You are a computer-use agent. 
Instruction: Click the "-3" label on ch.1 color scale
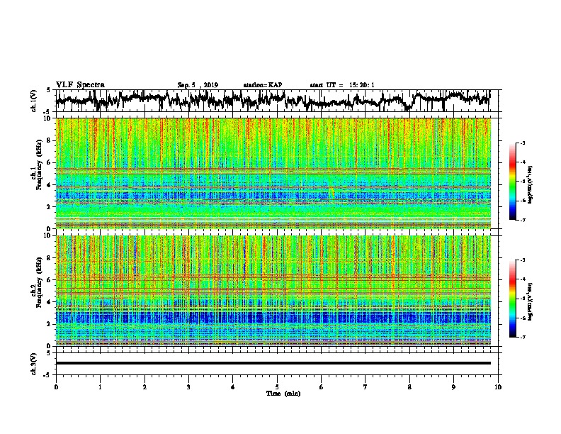[x=523, y=143]
